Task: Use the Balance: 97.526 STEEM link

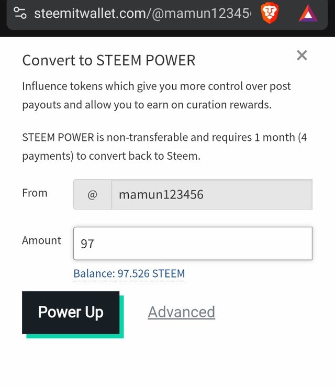Action: coord(129,273)
